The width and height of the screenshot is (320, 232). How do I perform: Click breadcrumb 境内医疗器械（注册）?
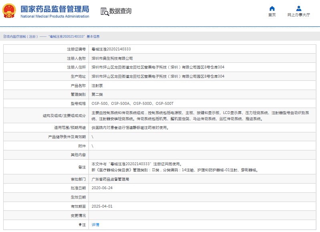coord(22,36)
